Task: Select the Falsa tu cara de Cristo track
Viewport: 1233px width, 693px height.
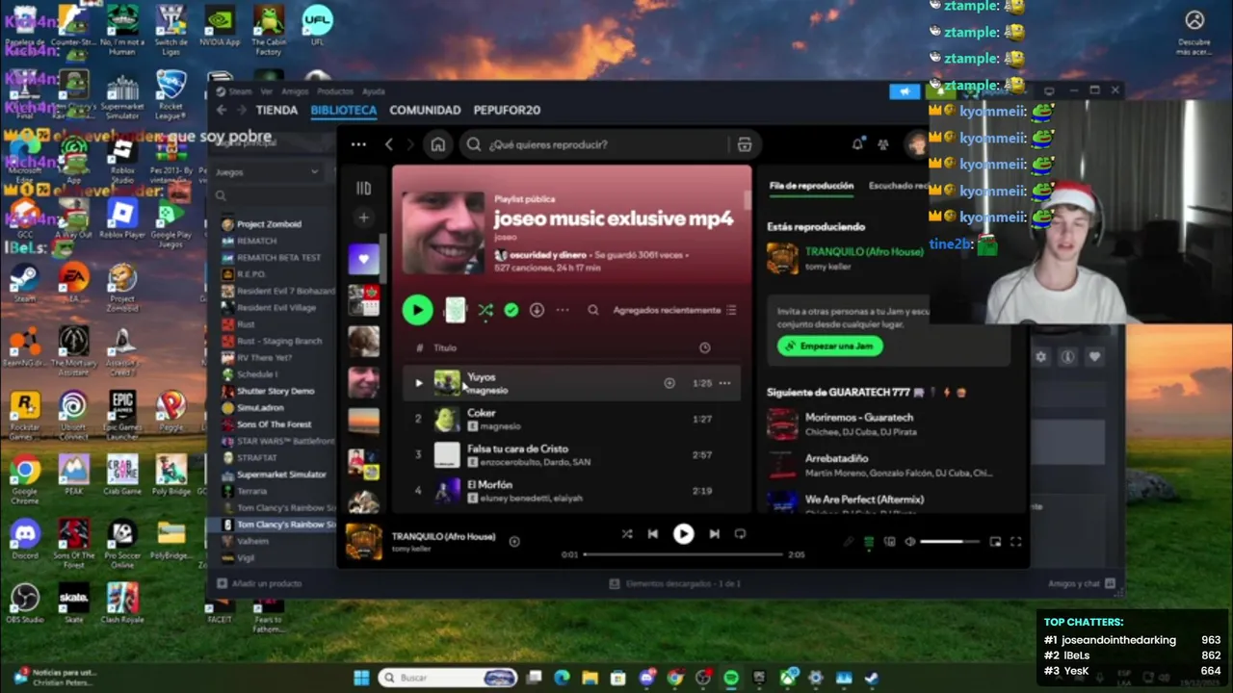Action: [x=572, y=454]
